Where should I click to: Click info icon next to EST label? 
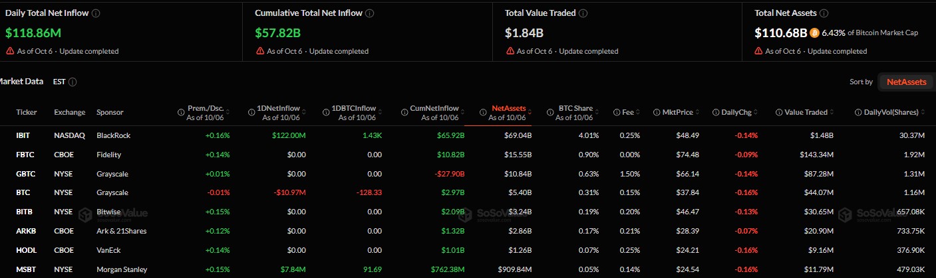pyautogui.click(x=73, y=82)
